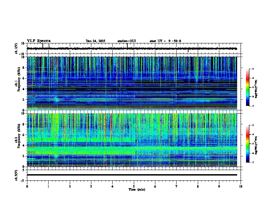
Task: Click the "VLF Spectra" title text
Action: [x=39, y=41]
